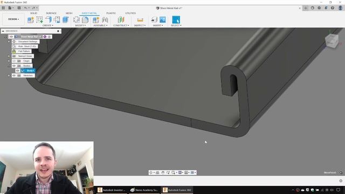Image resolution: width=345 pixels, height=194 pixels.
Task: Click the Orbit tool in navigation bar
Action: pos(151,172)
